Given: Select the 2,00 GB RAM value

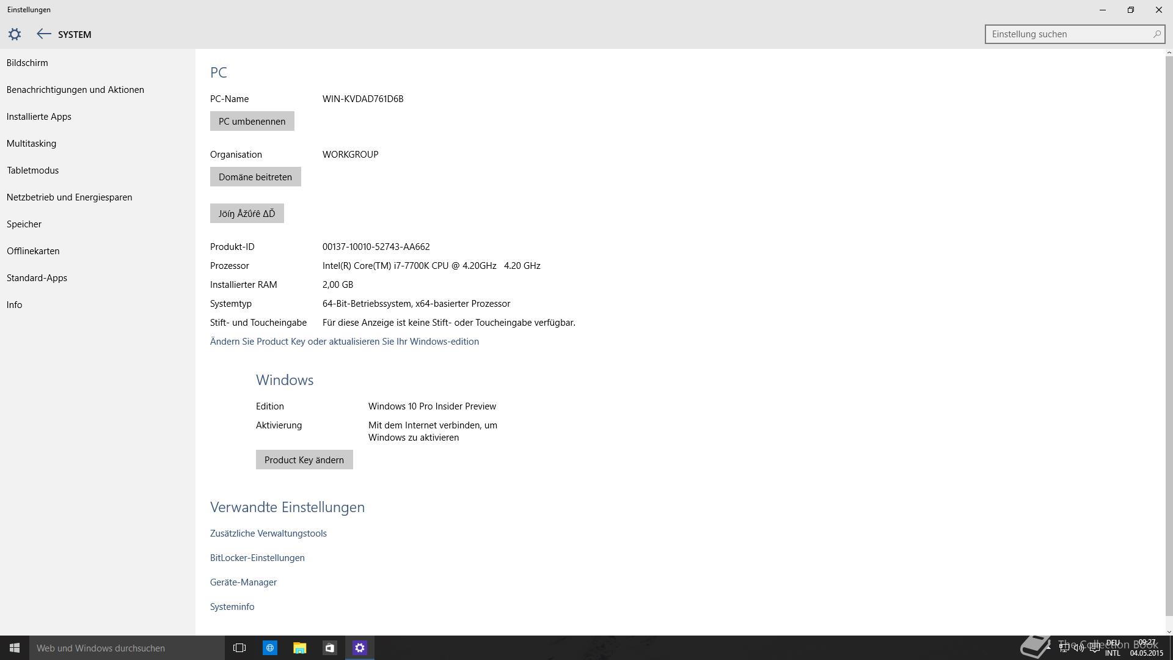Looking at the screenshot, I should [338, 284].
